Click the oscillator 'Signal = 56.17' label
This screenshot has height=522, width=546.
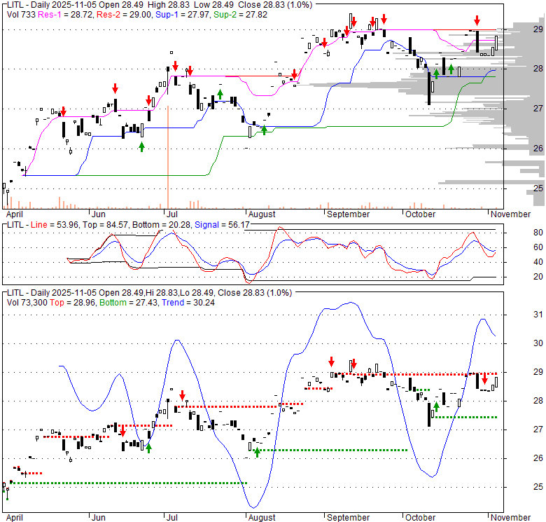[222, 225]
